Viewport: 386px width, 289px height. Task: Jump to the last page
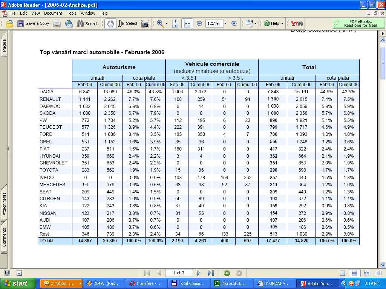pos(211,273)
